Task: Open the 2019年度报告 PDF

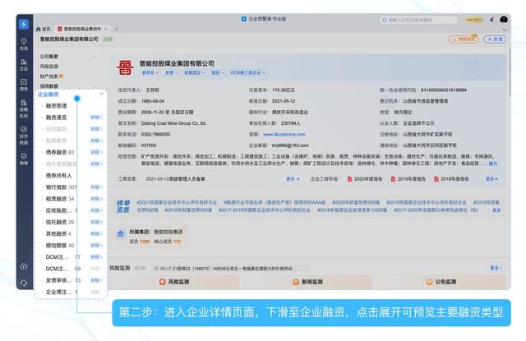Action: [408, 179]
